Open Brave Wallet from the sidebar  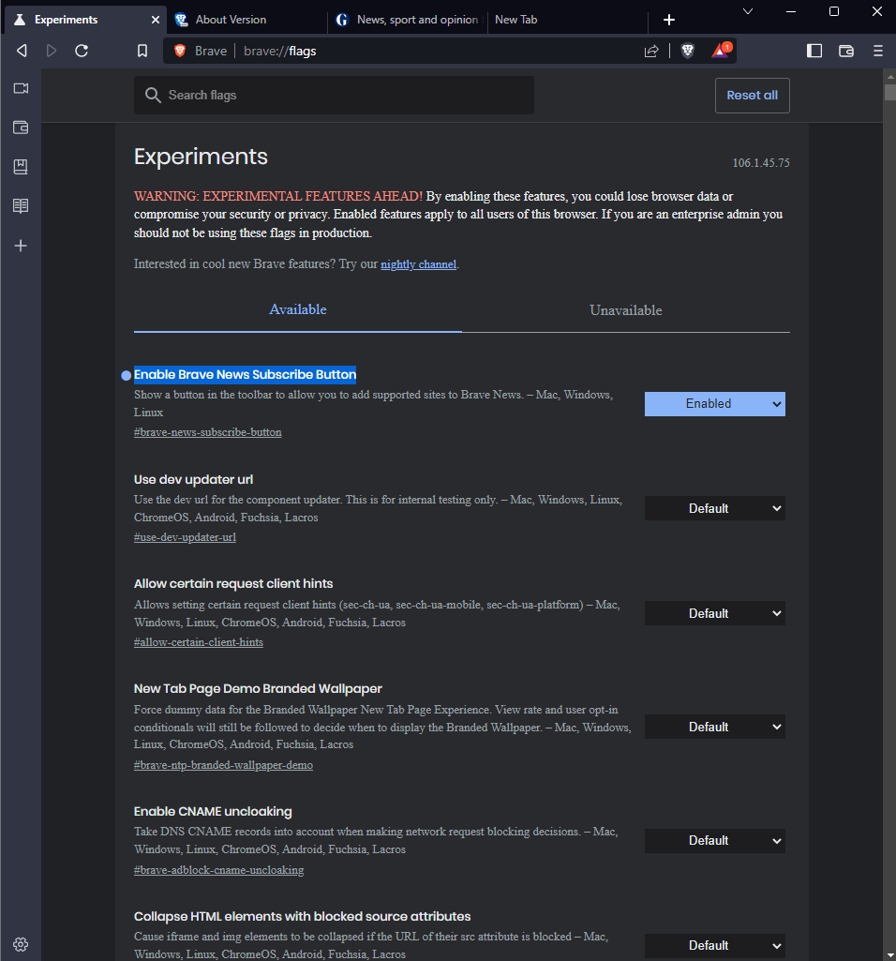[21, 127]
